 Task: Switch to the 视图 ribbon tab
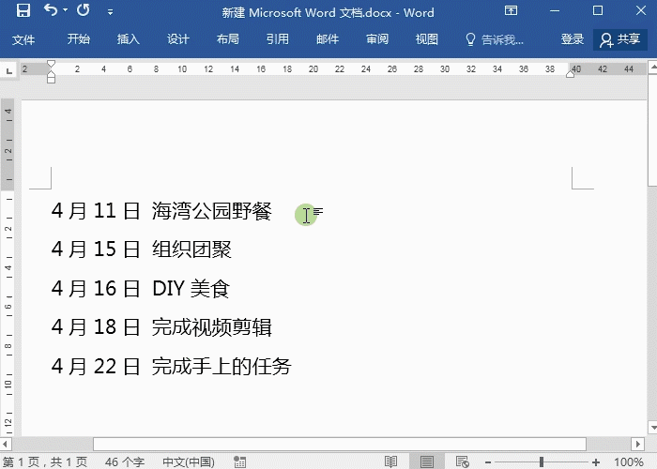click(x=426, y=39)
